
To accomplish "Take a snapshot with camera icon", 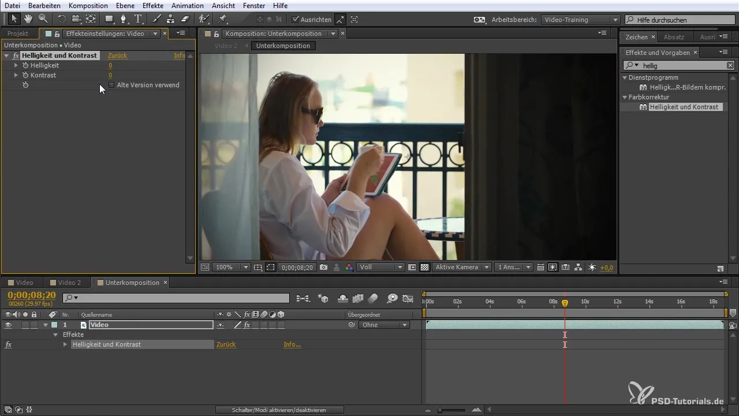I will (324, 268).
